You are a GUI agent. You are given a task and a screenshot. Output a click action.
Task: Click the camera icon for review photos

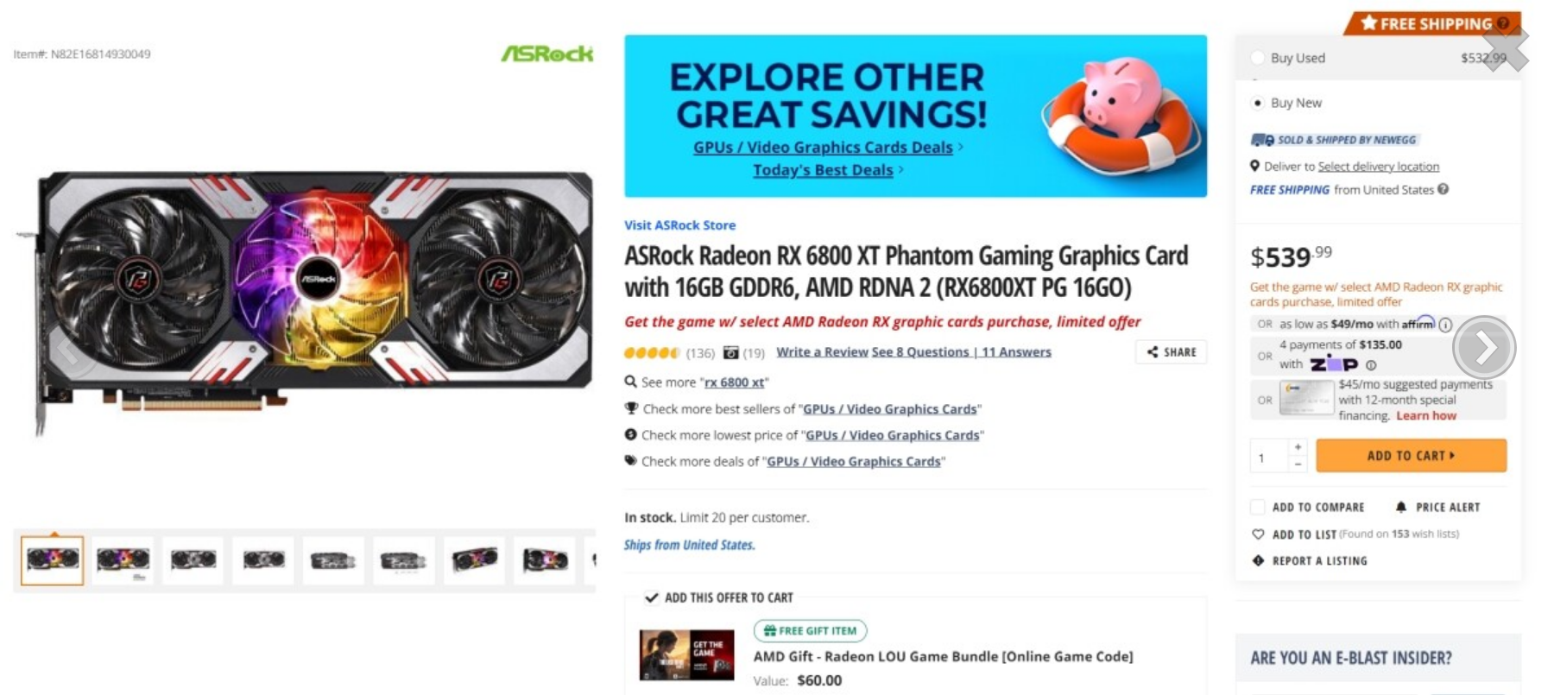[731, 352]
